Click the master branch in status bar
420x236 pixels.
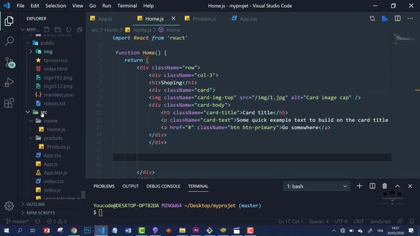pyautogui.click(x=17, y=222)
